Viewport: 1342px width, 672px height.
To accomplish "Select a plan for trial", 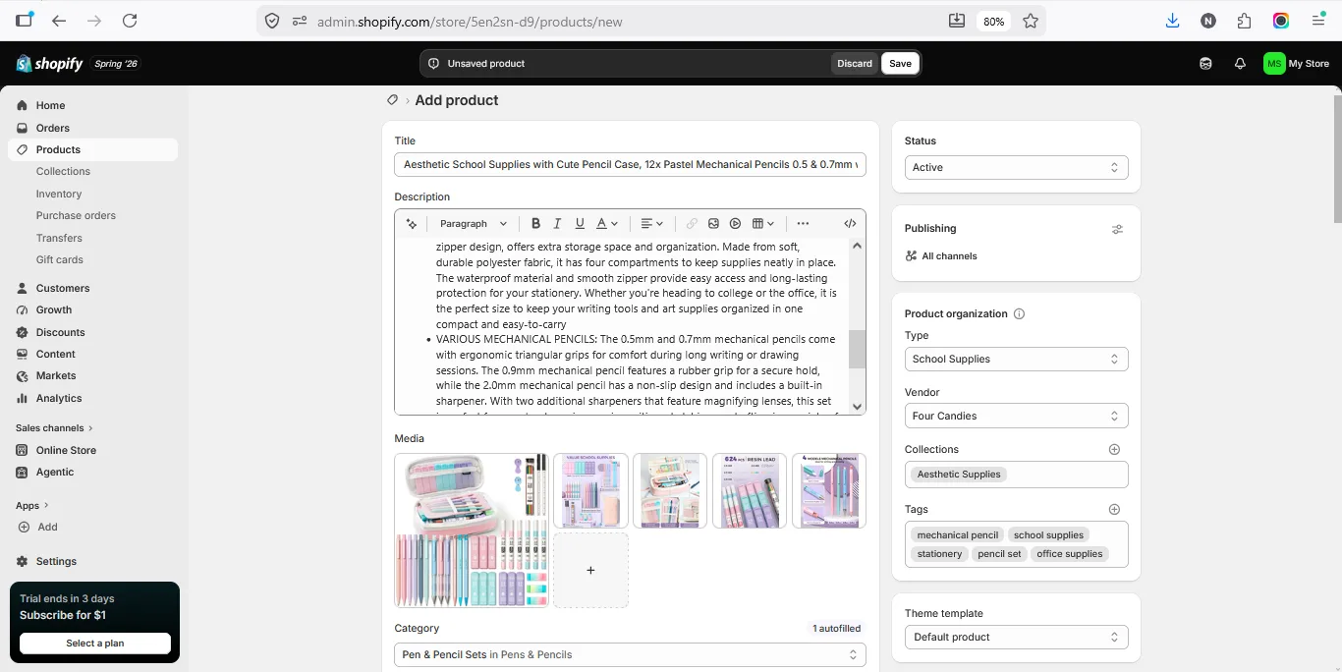I will [x=95, y=644].
